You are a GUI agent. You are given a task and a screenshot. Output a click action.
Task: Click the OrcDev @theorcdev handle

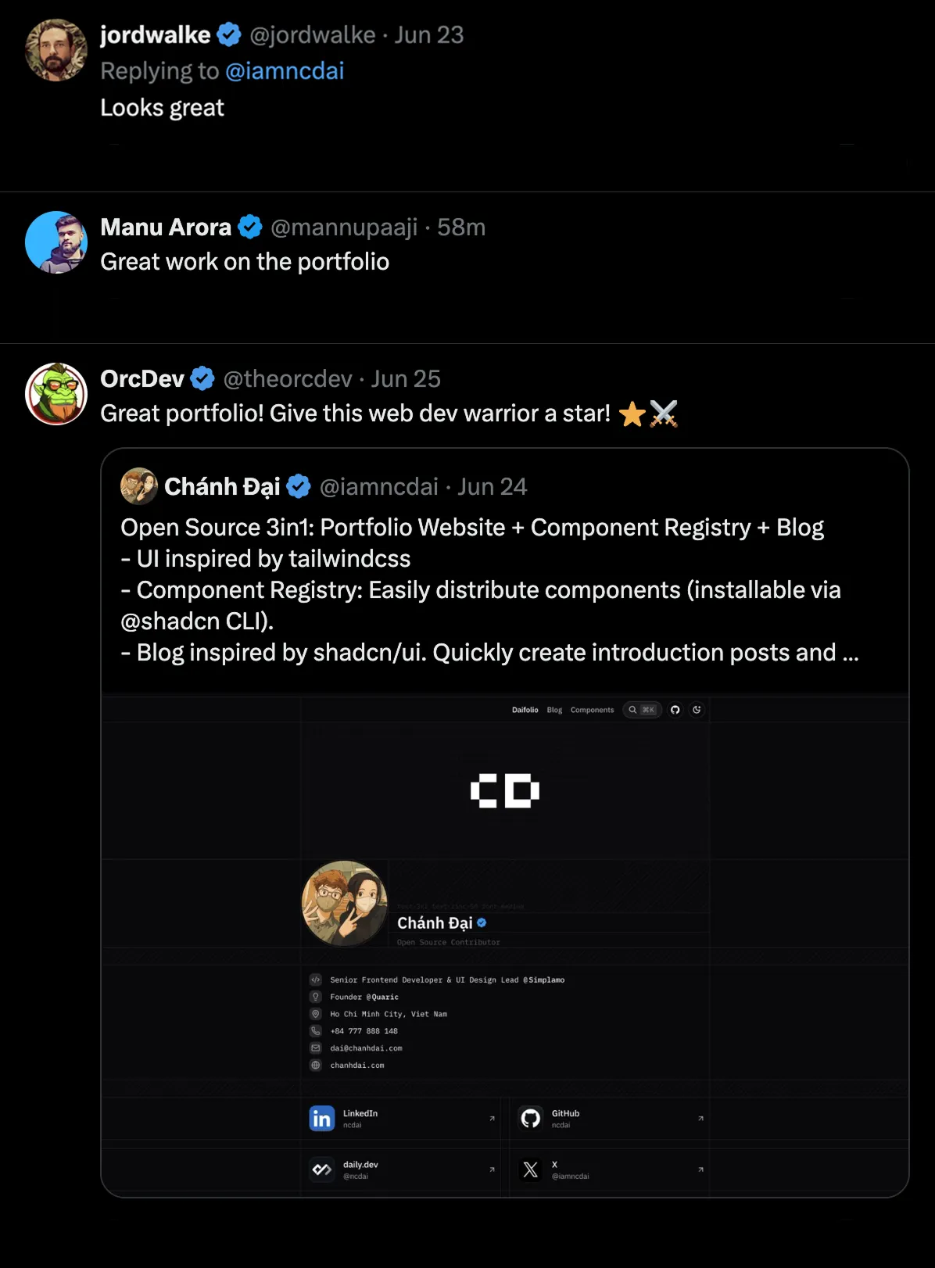[x=288, y=379]
